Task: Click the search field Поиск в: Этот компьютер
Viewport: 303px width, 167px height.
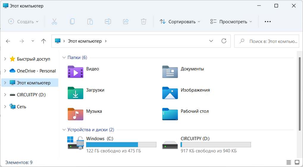Action: coord(267,41)
